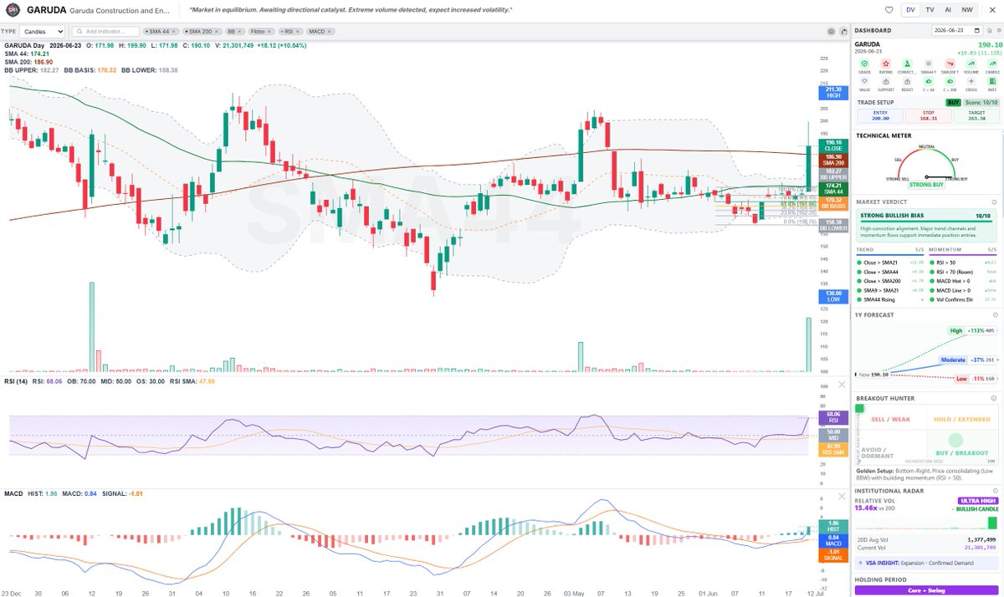Click the GARUDA company logo

(x=12, y=10)
